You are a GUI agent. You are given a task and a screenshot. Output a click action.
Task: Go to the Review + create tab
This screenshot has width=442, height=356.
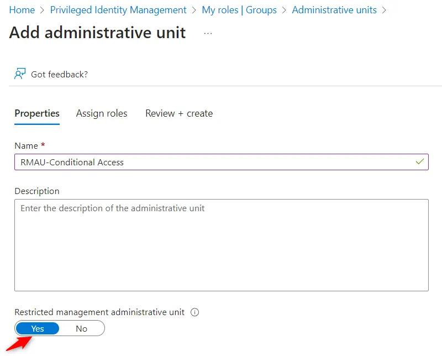point(179,113)
